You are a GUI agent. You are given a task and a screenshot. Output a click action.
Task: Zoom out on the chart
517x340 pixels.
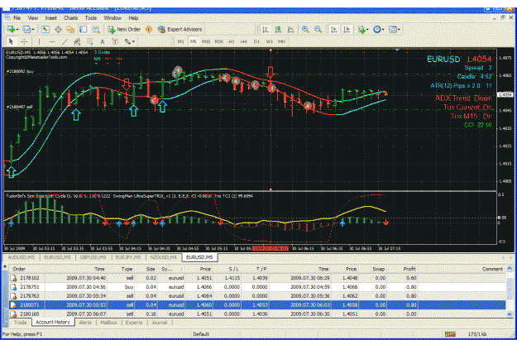point(318,29)
